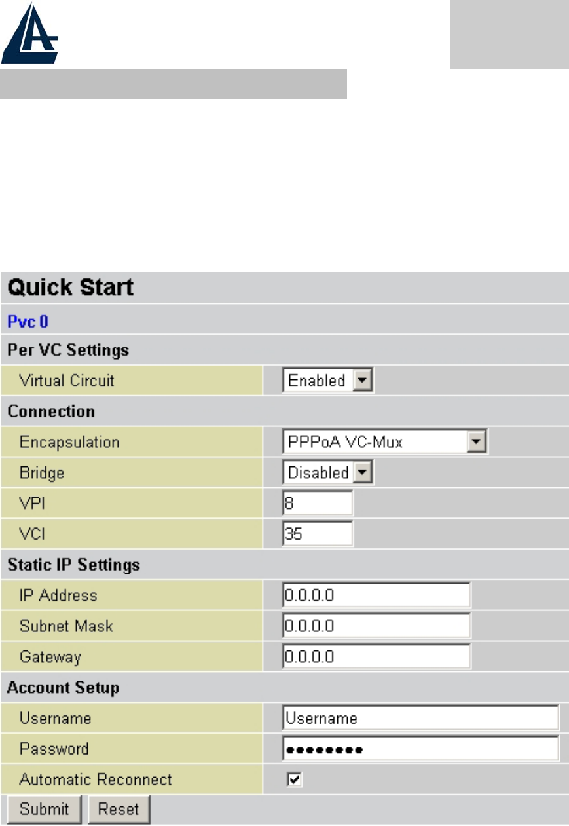Click the Pvc 0 link
This screenshot has height=826, width=569.
tap(28, 322)
